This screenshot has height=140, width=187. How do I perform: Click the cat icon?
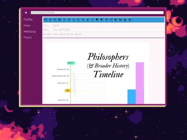tap(125, 20)
